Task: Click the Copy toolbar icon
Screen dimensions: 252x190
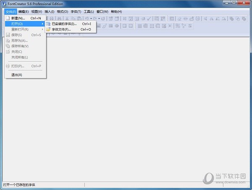Action: pyautogui.click(x=73, y=18)
